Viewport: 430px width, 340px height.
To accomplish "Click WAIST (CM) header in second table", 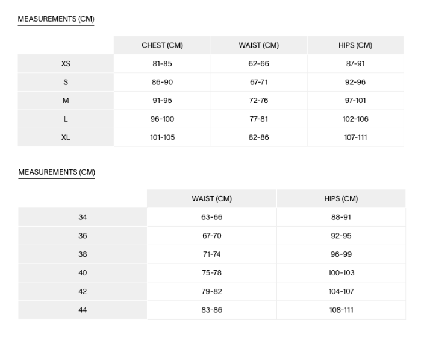I will (x=211, y=198).
